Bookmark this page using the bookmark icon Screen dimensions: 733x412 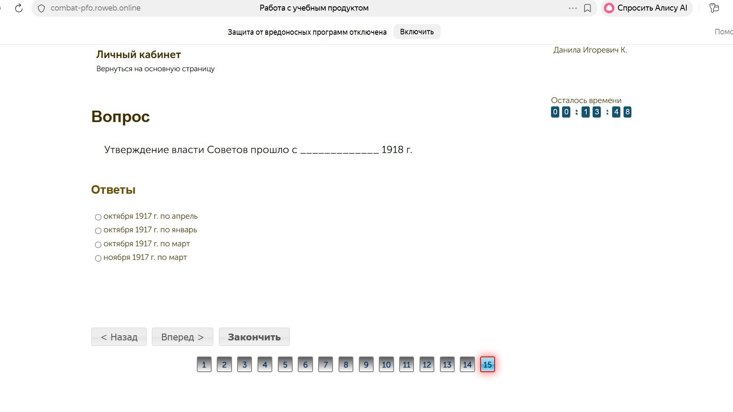588,8
